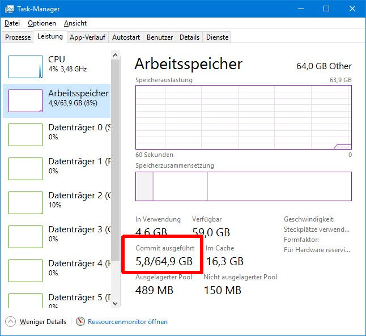This screenshot has width=366, height=336.
Task: Select Arbeitsspeicher in the sidebar
Action: pos(57,101)
